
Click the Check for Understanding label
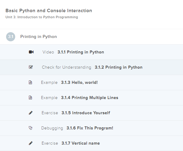[x=66, y=67]
